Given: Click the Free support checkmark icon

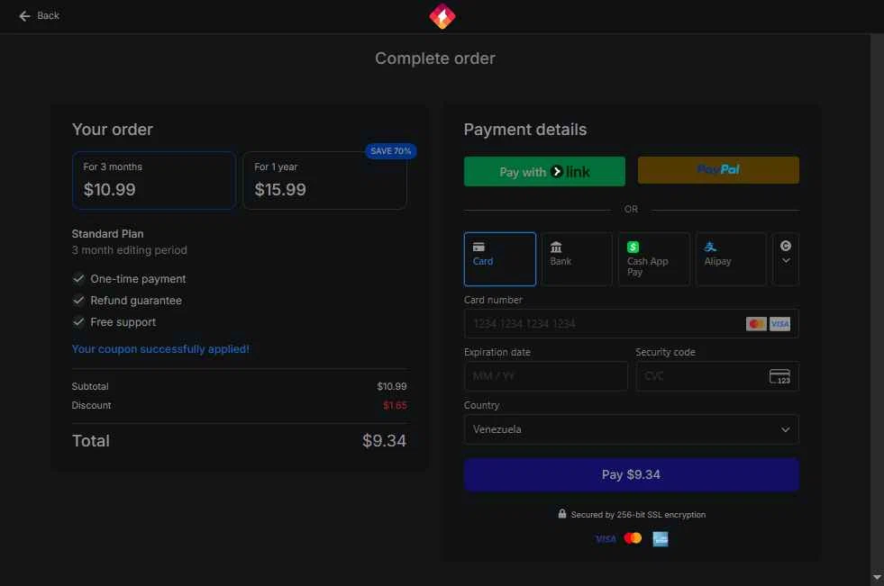Looking at the screenshot, I should pos(78,322).
